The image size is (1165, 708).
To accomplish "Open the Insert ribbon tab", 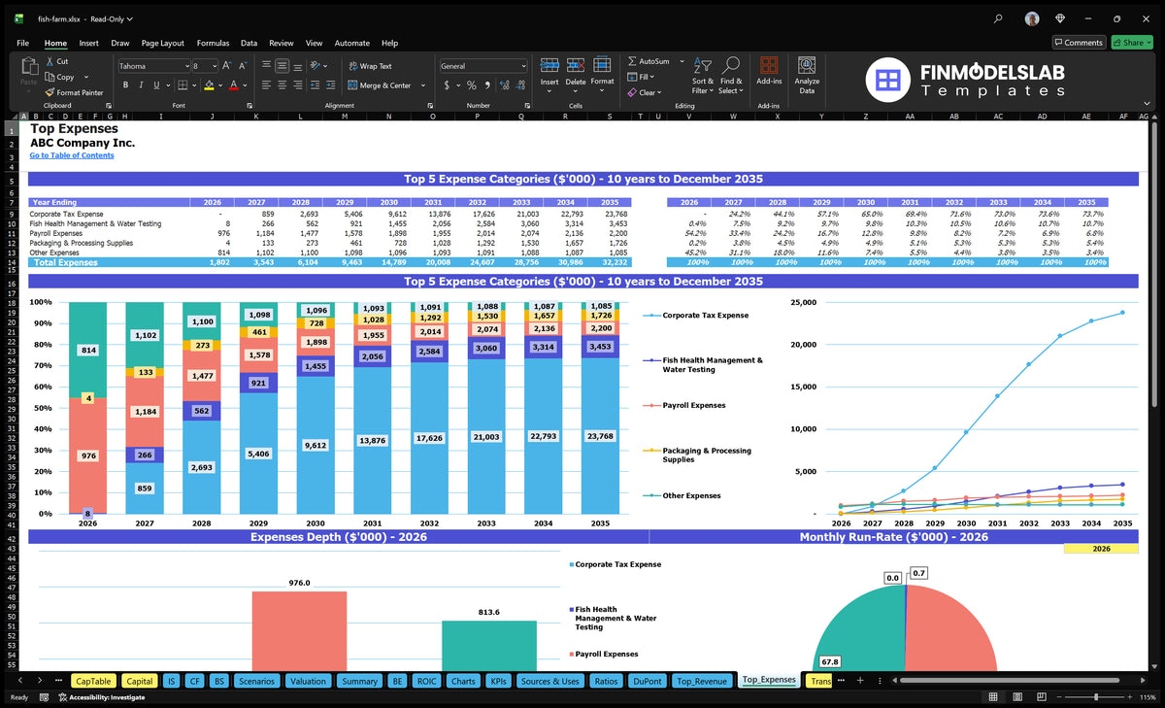I will pyautogui.click(x=88, y=43).
